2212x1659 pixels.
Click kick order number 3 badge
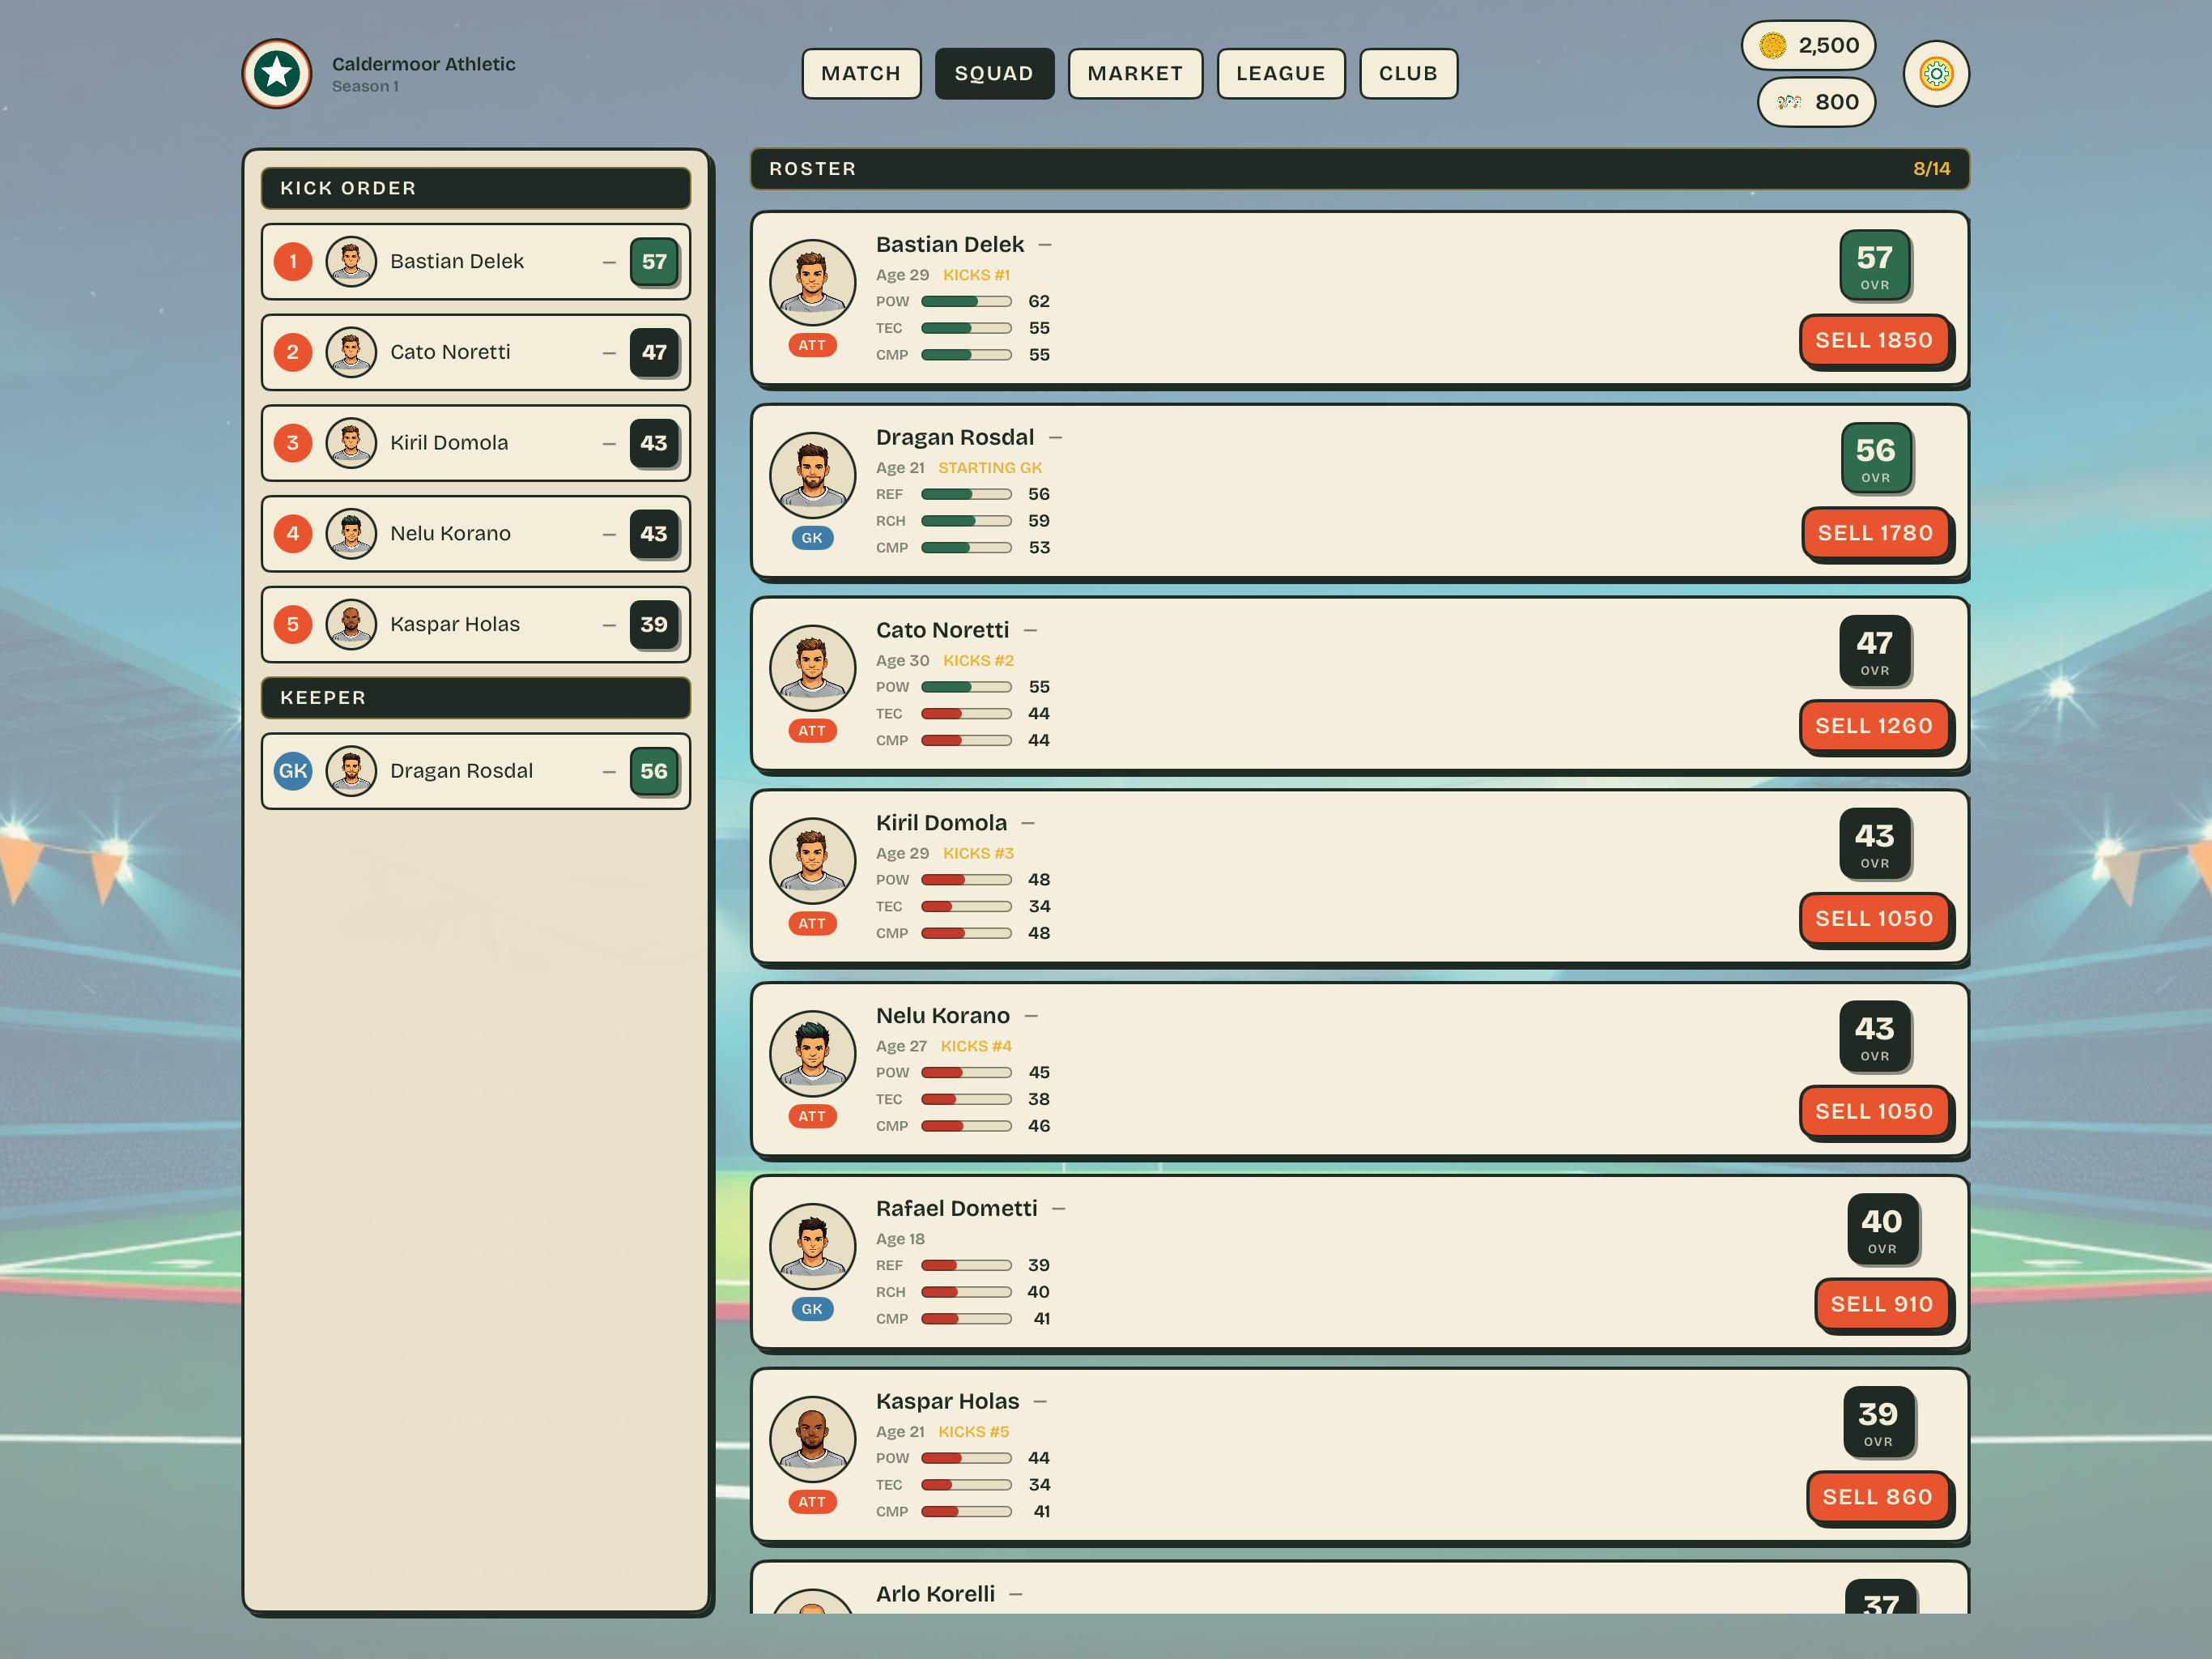pos(293,443)
